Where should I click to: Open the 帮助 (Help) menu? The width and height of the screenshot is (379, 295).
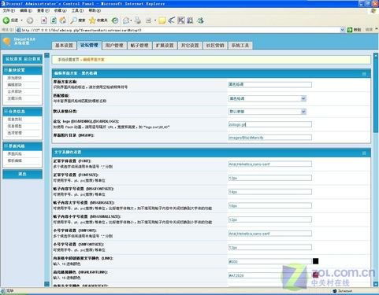(x=95, y=10)
